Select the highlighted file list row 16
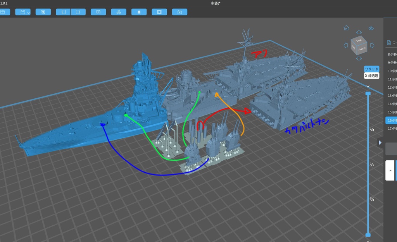397x242 pixels. (x=391, y=120)
